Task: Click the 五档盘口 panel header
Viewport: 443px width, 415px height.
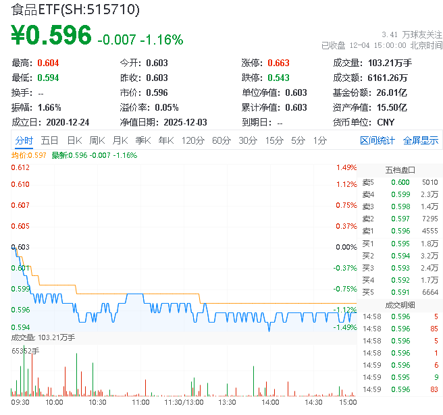Action: [400, 170]
